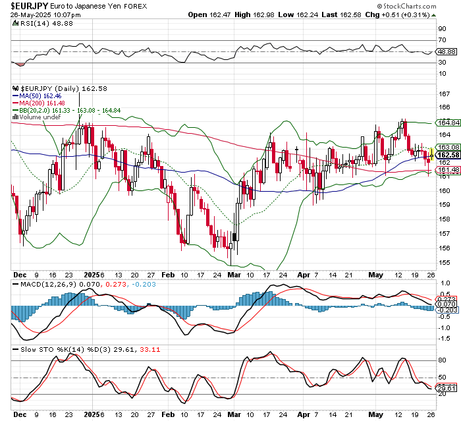This screenshot has width=461, height=421.
Task: Click the 'Chg +0.51 (+0.31%)' header value
Action: coord(398,14)
